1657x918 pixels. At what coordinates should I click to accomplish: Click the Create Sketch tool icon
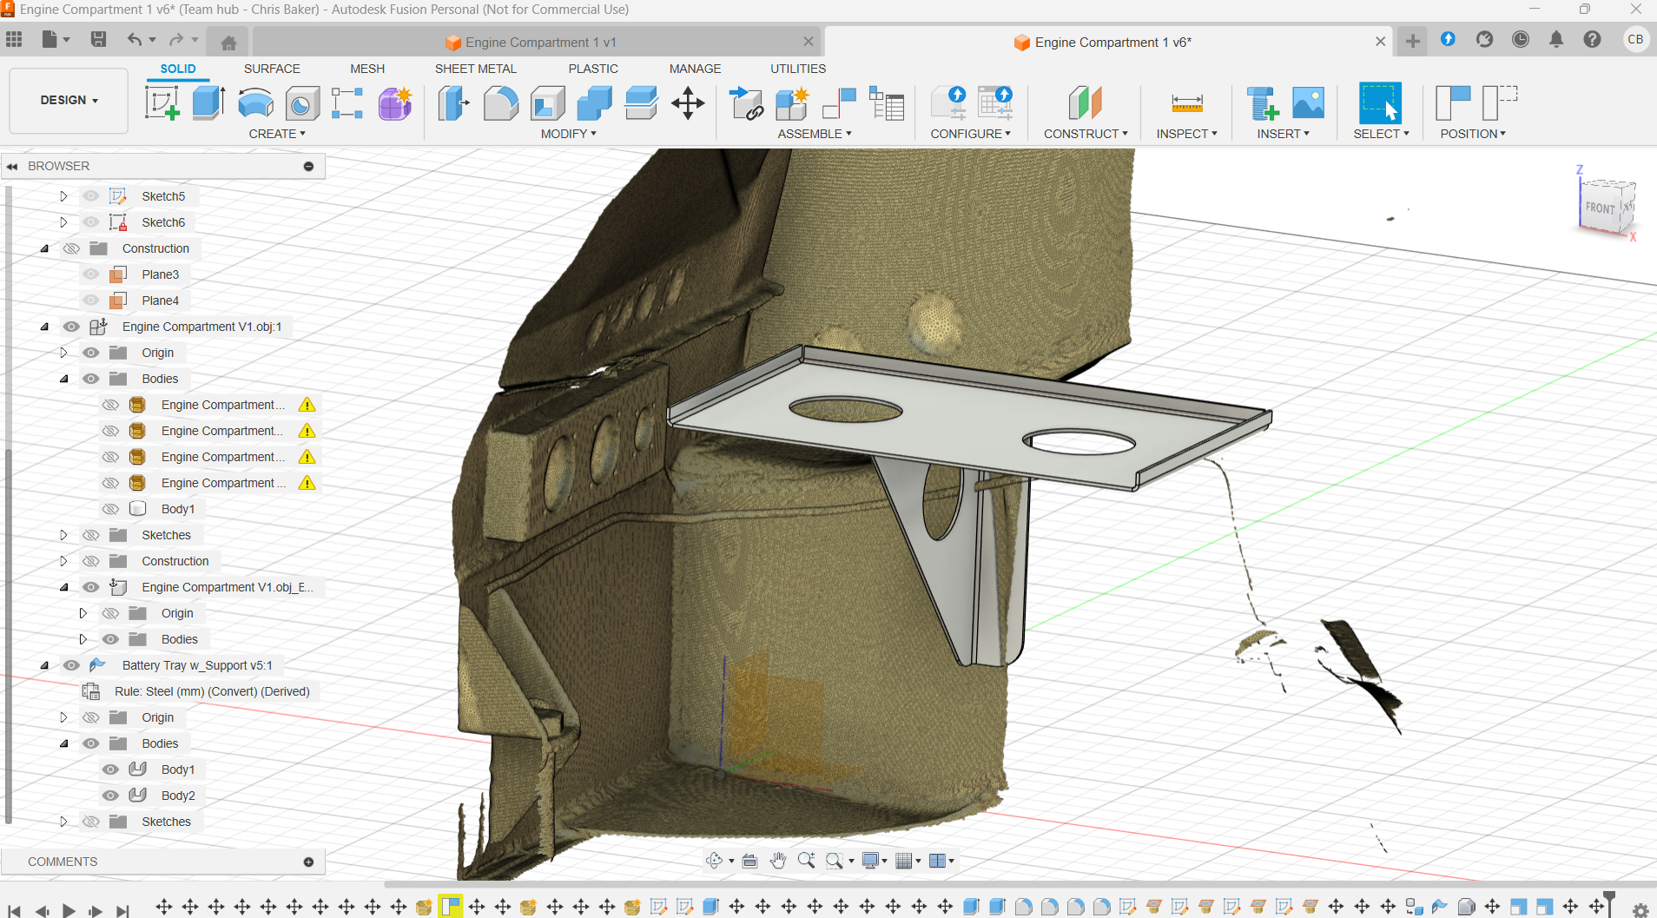(162, 103)
